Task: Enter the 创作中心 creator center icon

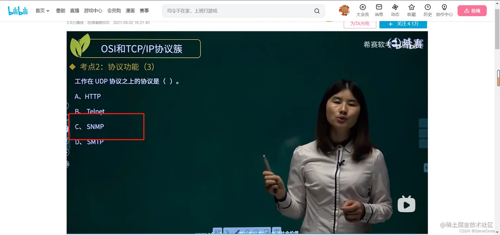Action: point(444,10)
